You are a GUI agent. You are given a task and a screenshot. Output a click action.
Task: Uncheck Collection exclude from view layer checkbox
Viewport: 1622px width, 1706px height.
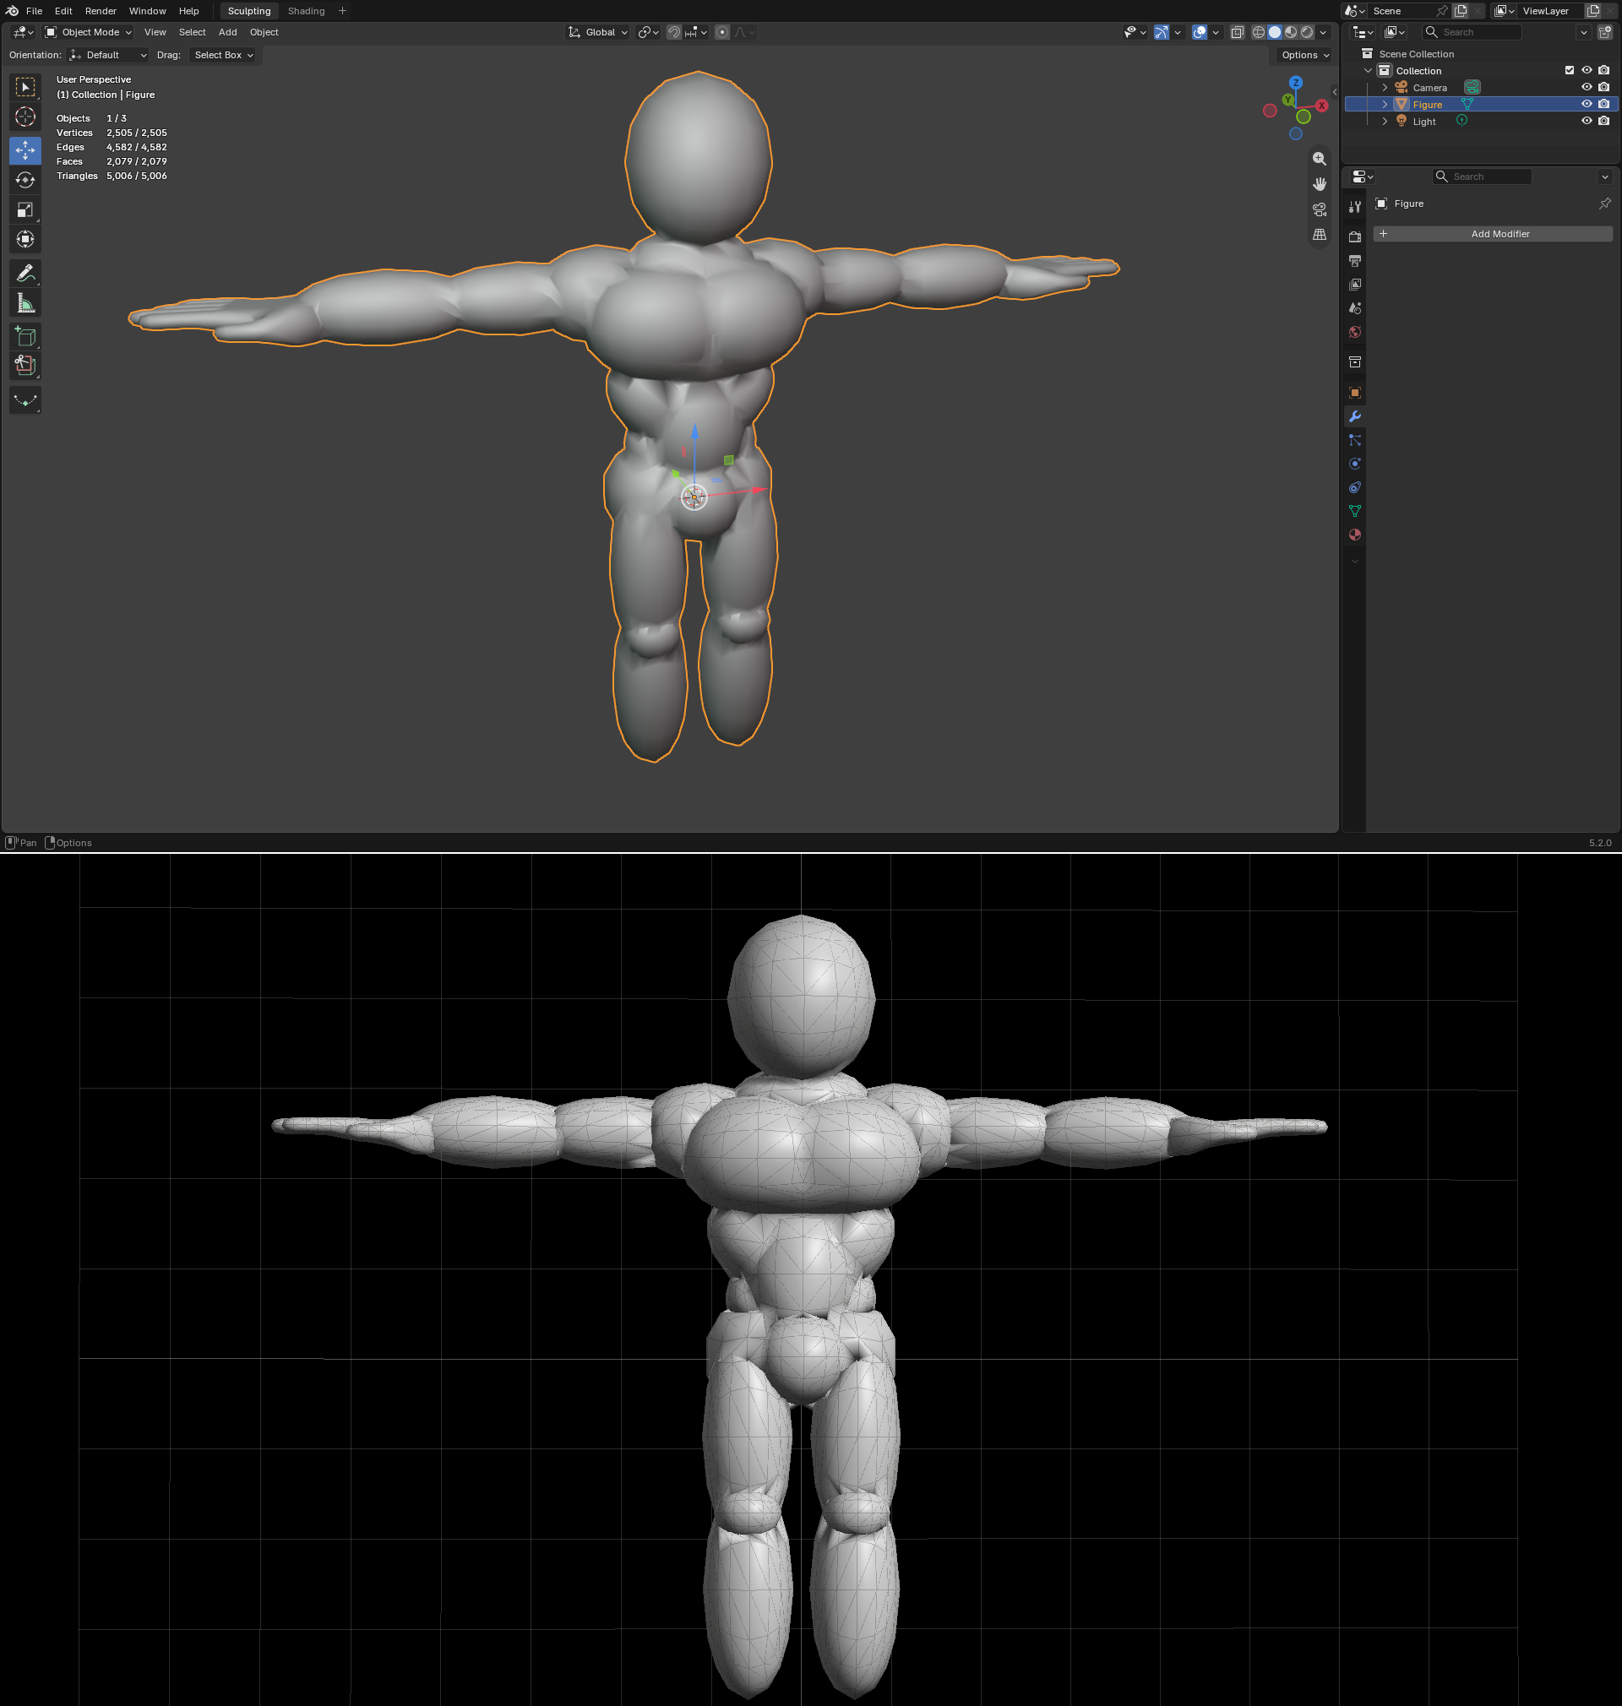click(1570, 71)
